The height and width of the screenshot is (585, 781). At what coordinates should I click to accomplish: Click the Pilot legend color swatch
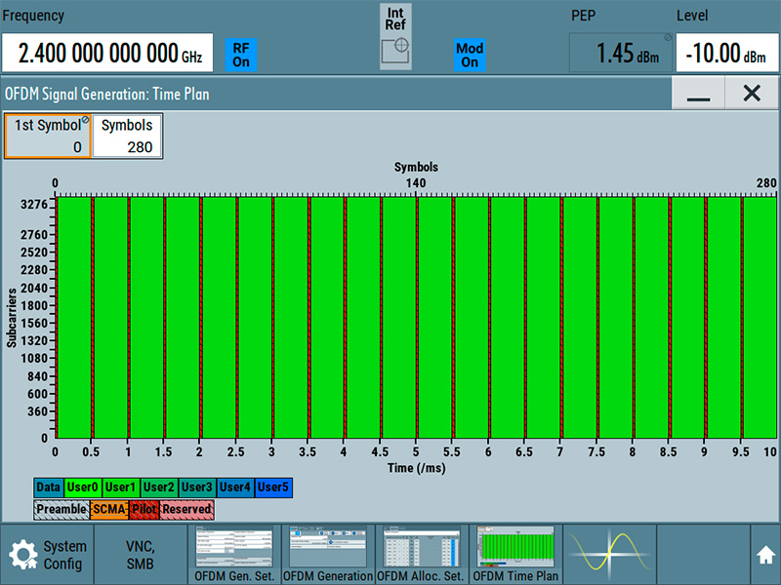143,509
